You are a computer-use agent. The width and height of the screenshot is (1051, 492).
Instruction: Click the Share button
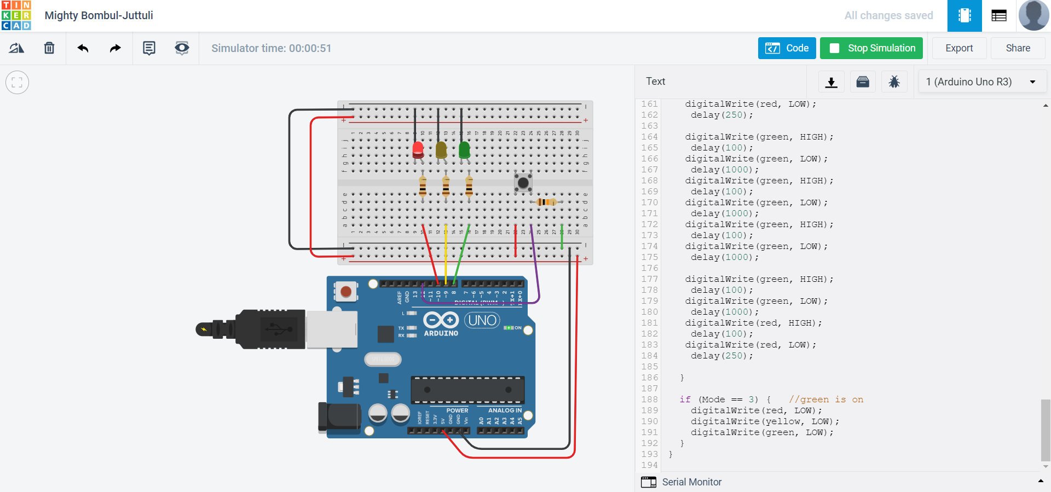point(1018,48)
